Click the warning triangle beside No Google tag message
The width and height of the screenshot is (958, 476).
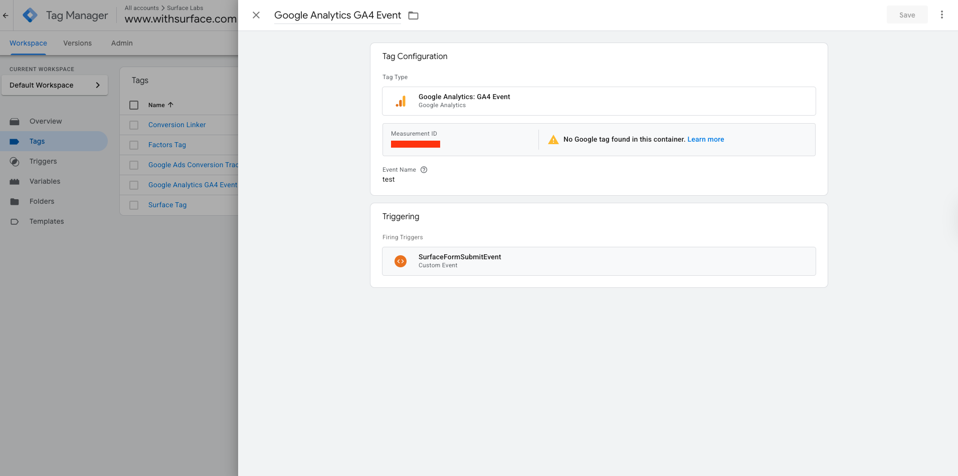pyautogui.click(x=553, y=139)
